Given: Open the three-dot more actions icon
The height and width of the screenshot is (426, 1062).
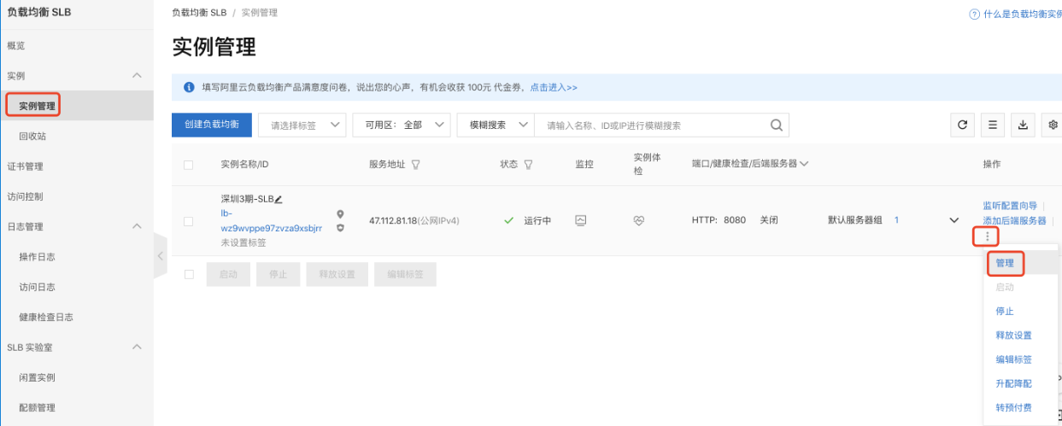Looking at the screenshot, I should pyautogui.click(x=987, y=236).
